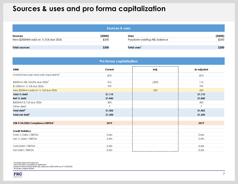Select the blue Pro forma capitalization header bar
Image resolution: width=238 pixels, height=184 pixels.
[118, 61]
